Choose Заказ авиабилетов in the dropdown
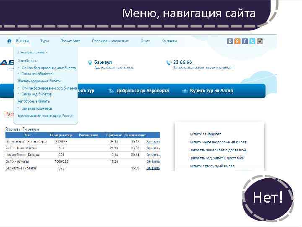The width and height of the screenshot is (302, 227). (37, 74)
